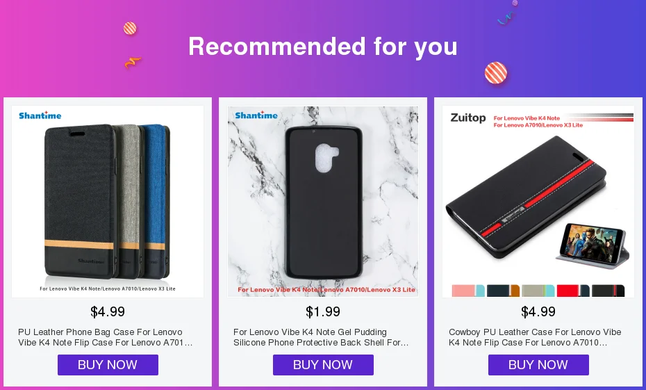Click the $1.99 price of silicone case
The image size is (646, 390).
pos(323,311)
